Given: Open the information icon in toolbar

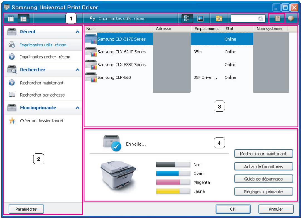Looking at the screenshot, I should click(291, 18).
